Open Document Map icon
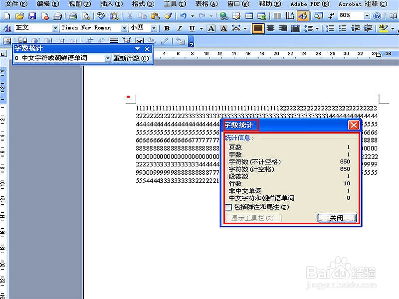Screen dimensions: 399x299 pyautogui.click(x=318, y=16)
